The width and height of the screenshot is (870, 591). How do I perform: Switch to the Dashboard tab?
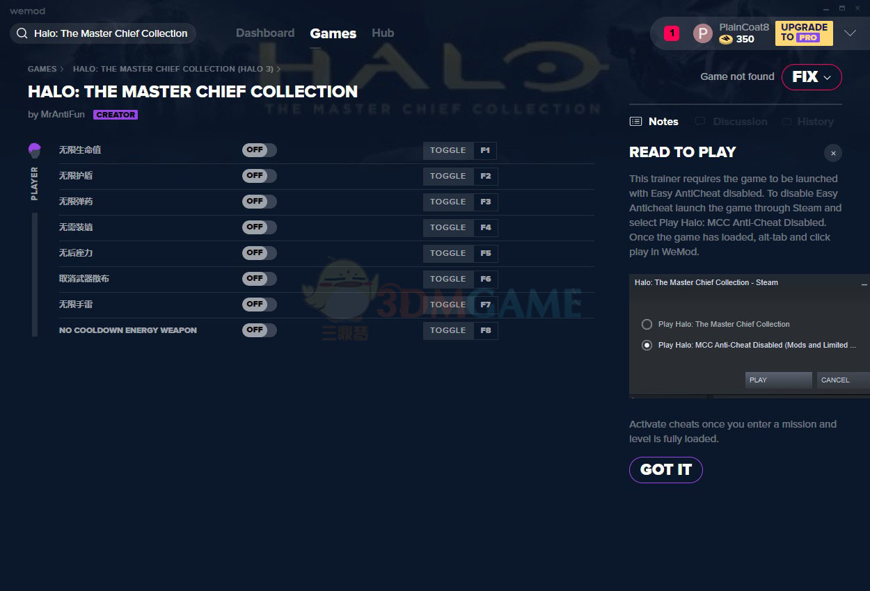click(x=265, y=33)
